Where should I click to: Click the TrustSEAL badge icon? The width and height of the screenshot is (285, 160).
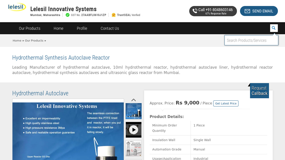coord(114,15)
